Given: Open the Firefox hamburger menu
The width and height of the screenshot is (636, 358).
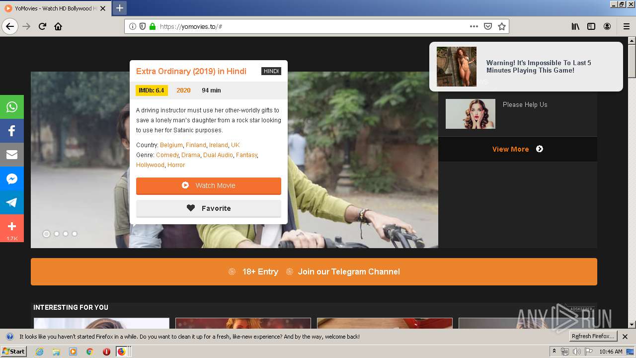Looking at the screenshot, I should click(x=626, y=26).
